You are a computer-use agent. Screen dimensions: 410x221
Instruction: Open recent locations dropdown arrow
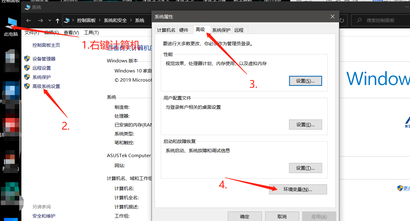pos(50,20)
